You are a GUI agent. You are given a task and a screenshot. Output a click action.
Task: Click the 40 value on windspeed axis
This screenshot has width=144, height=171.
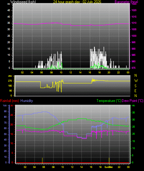tap(9, 17)
